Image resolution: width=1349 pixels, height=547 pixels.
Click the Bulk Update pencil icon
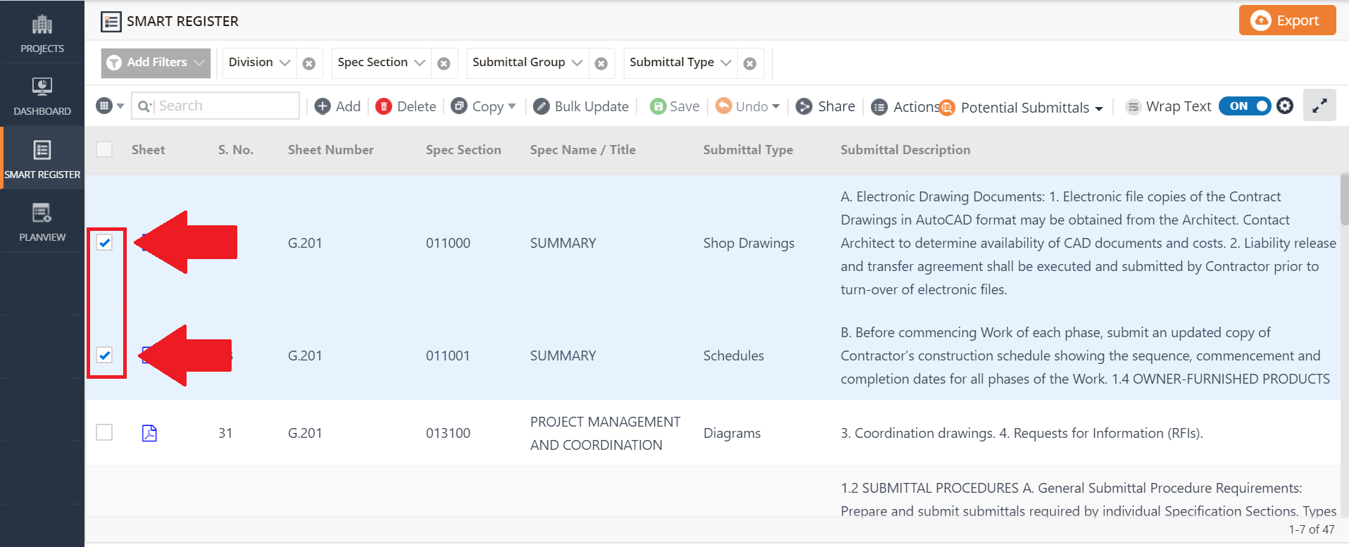(541, 106)
